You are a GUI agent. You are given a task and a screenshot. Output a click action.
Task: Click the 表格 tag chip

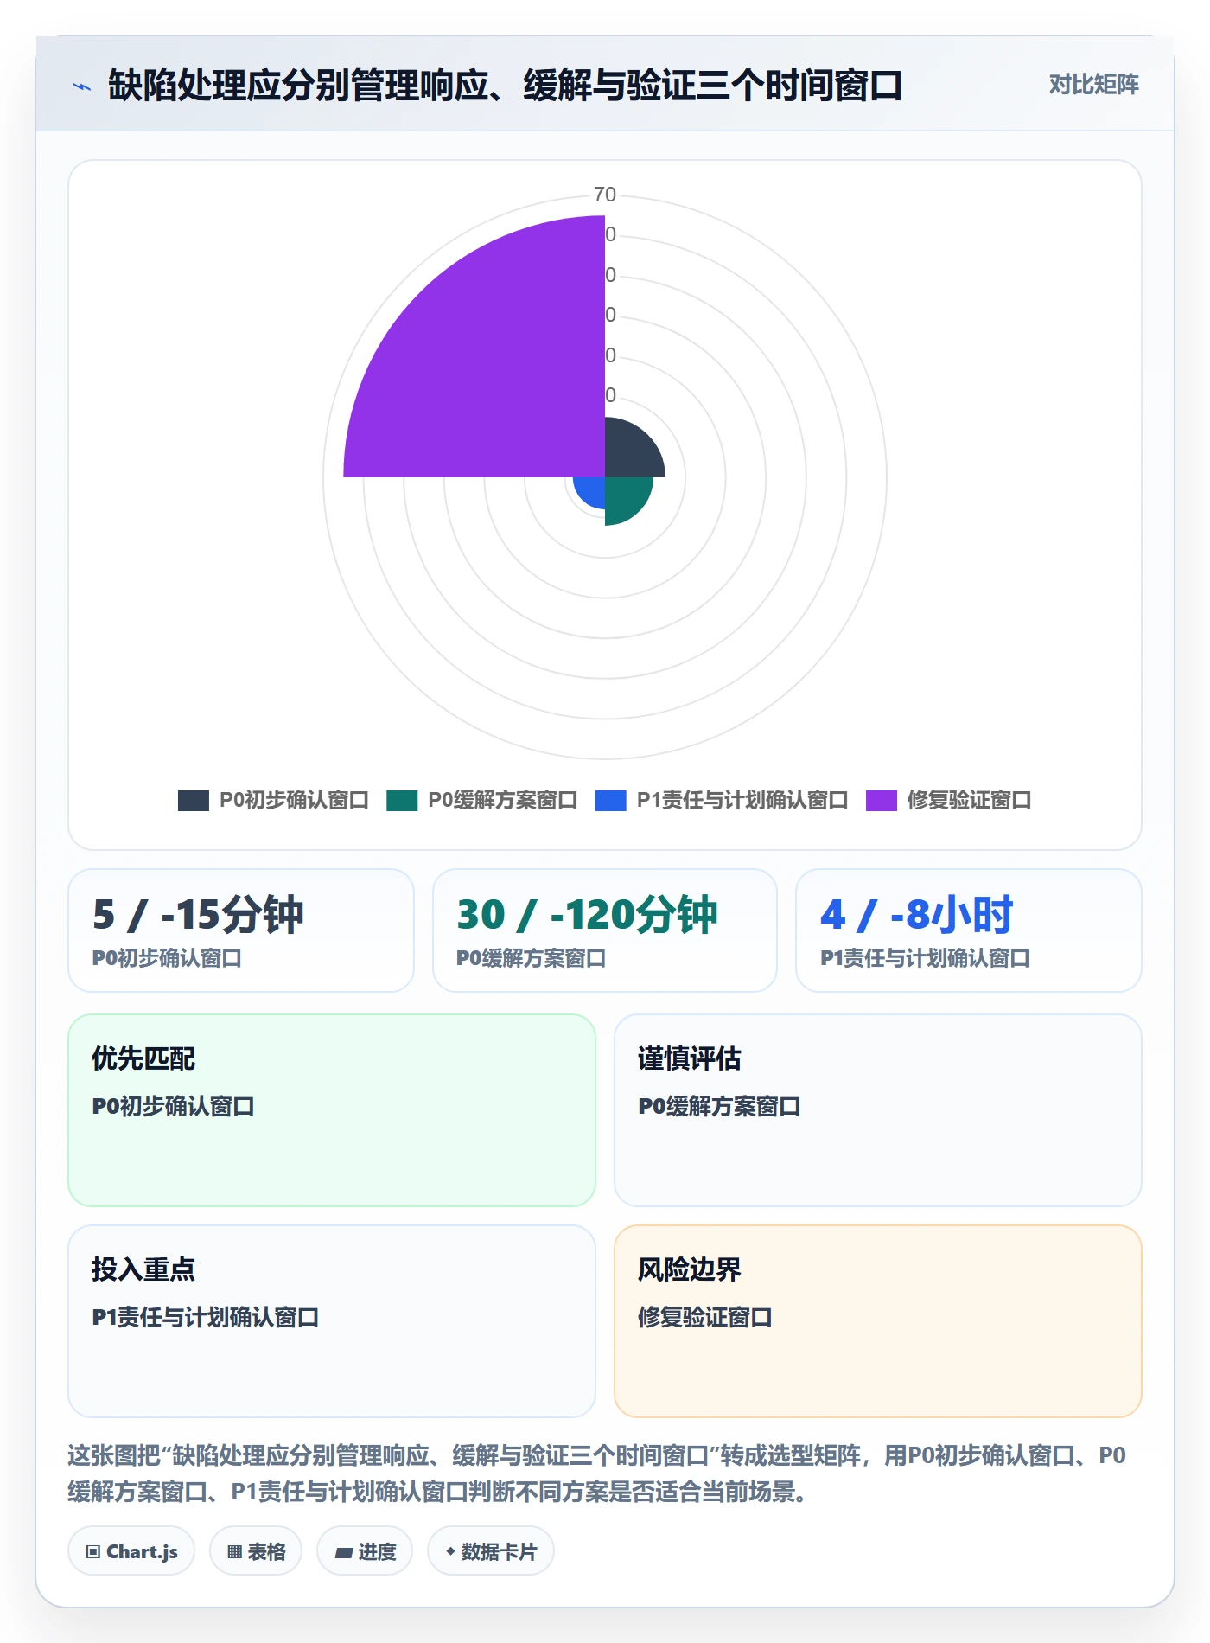point(256,1551)
